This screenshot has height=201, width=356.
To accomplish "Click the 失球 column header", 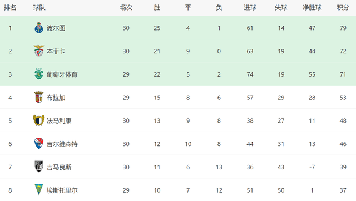I will click(x=281, y=7).
